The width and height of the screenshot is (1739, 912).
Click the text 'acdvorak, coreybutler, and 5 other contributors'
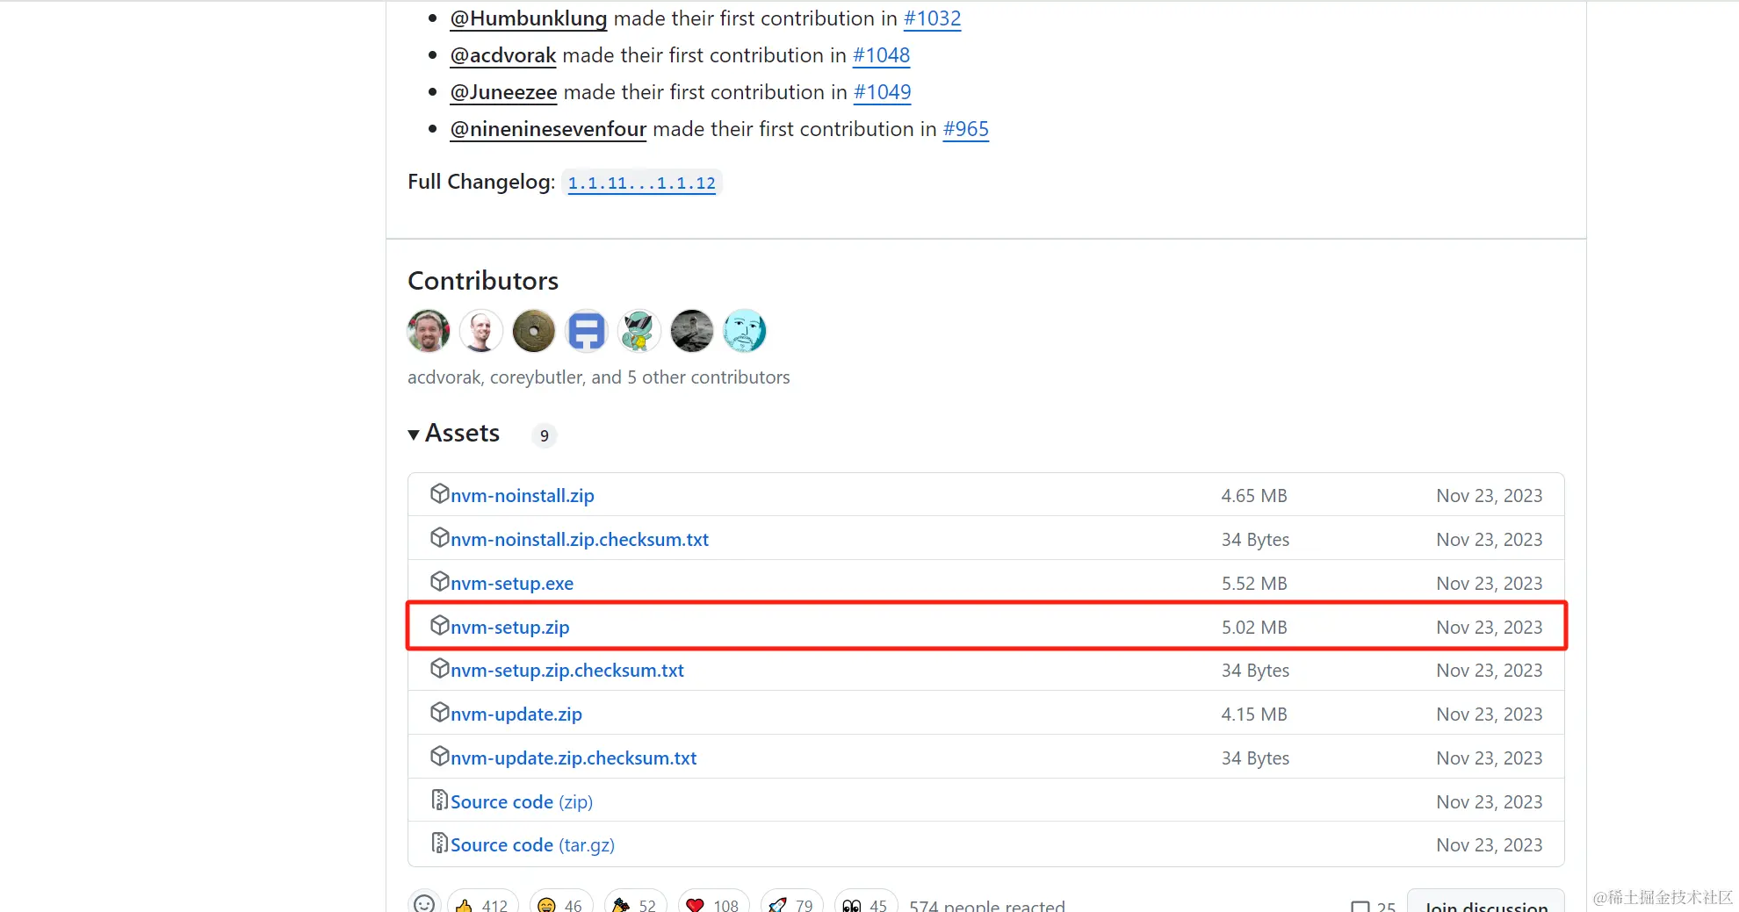pos(599,377)
